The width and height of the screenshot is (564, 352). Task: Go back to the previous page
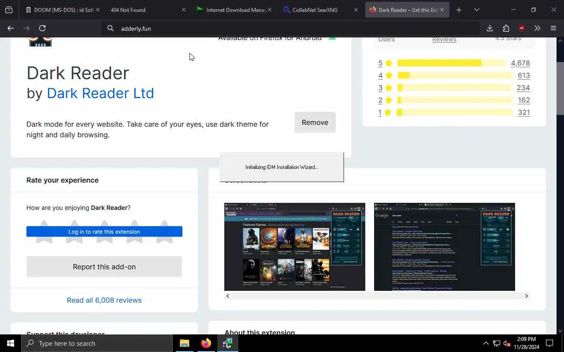click(x=11, y=28)
